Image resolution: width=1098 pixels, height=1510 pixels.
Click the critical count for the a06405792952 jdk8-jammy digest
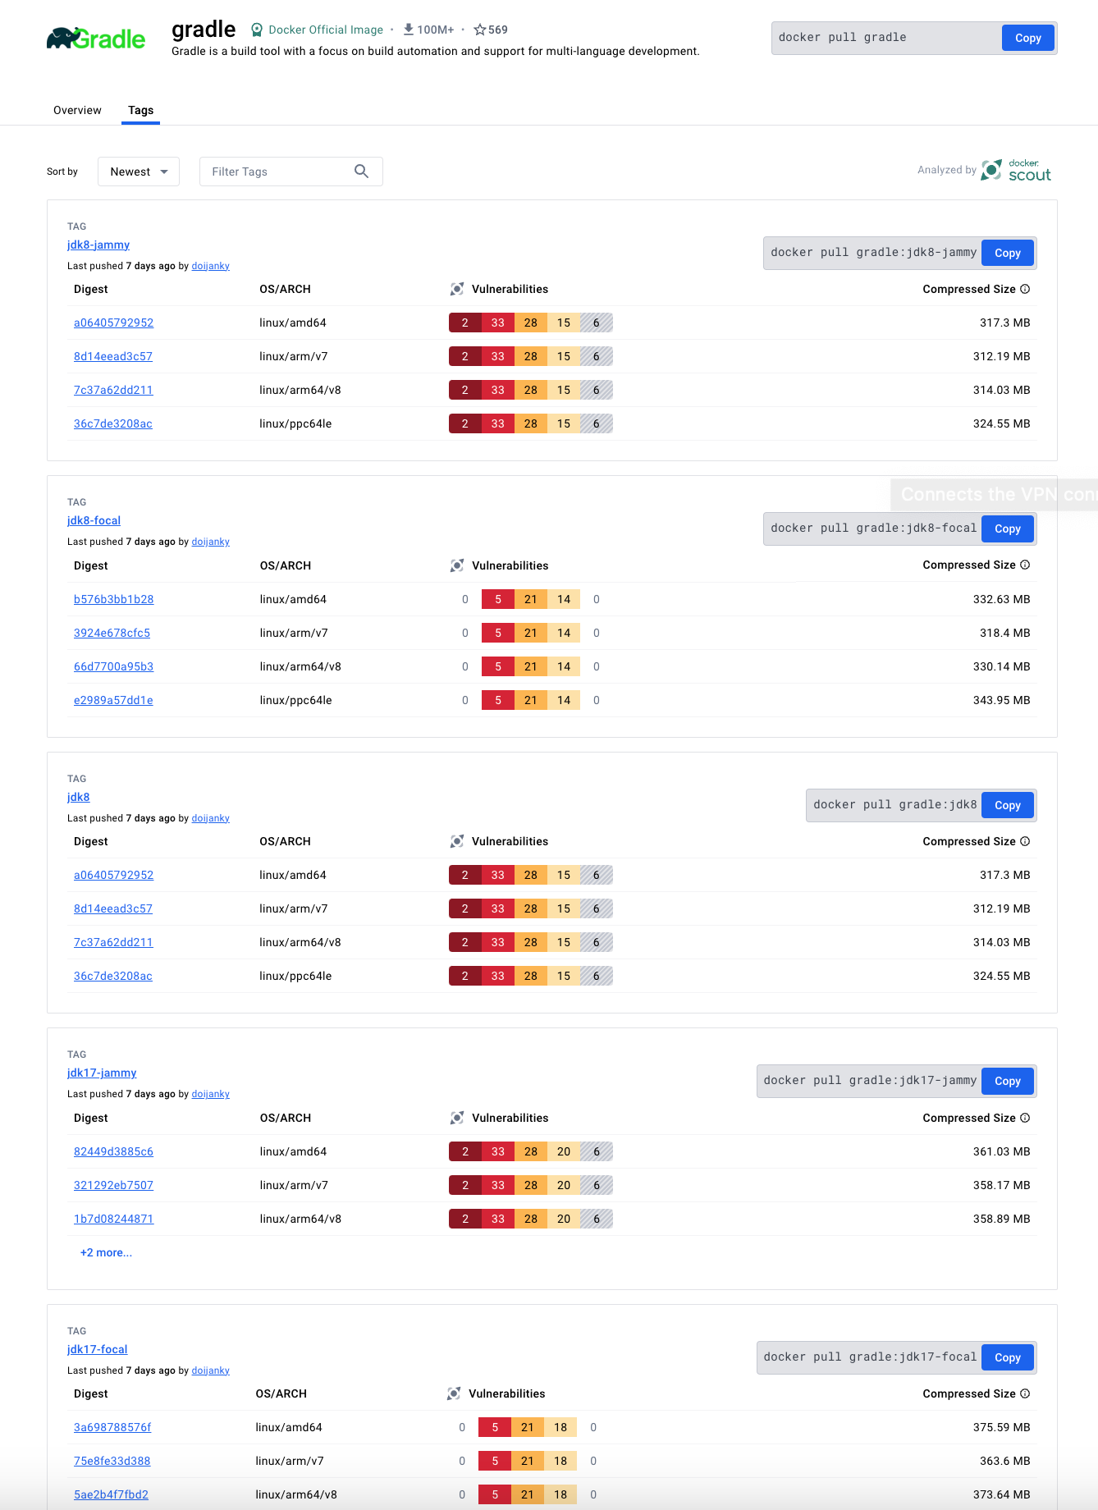point(465,323)
